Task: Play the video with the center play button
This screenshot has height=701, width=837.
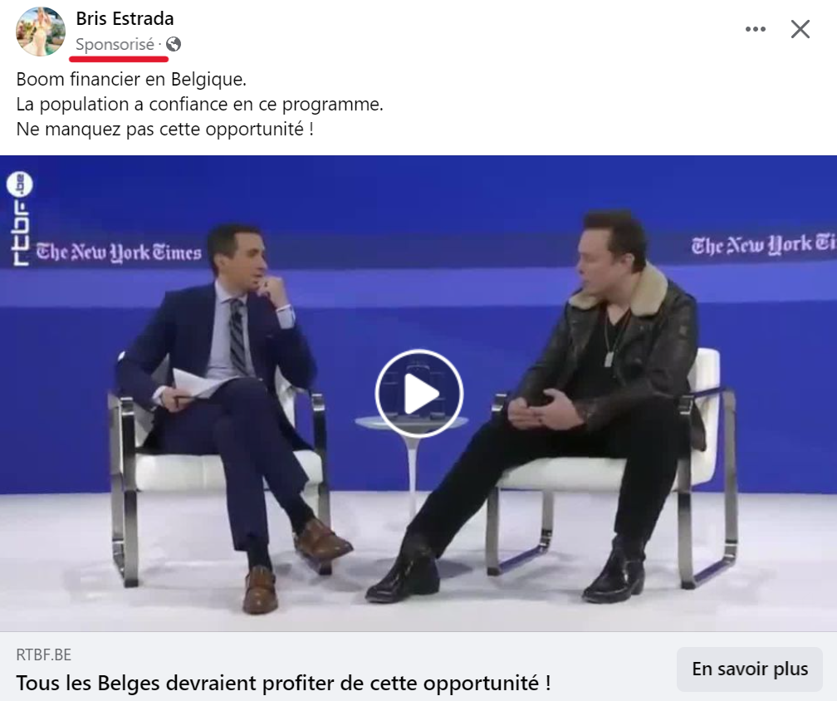Action: tap(418, 394)
